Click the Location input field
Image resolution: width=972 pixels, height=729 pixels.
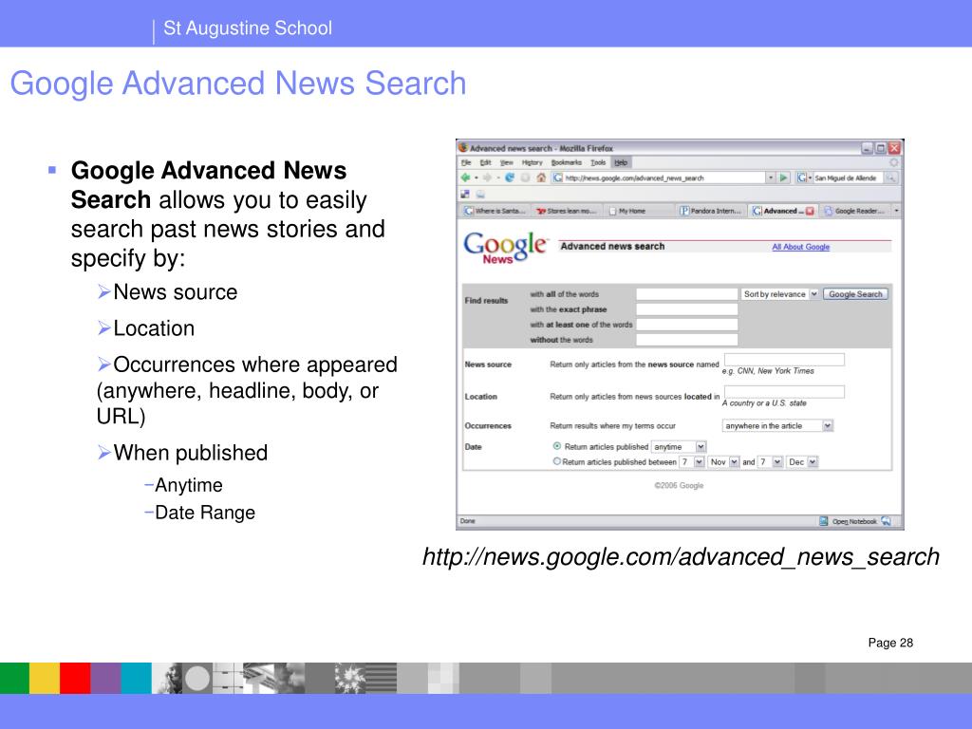pos(784,392)
